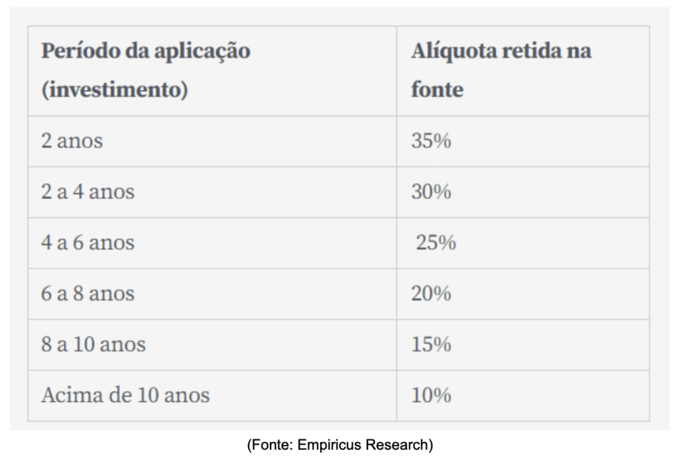
Task: Select the "6 a 8 anos" cell
Action: pos(88,294)
